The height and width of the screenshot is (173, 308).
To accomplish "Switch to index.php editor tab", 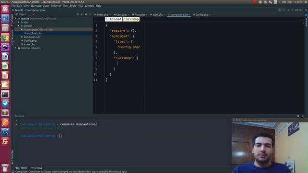I will click(x=103, y=14).
